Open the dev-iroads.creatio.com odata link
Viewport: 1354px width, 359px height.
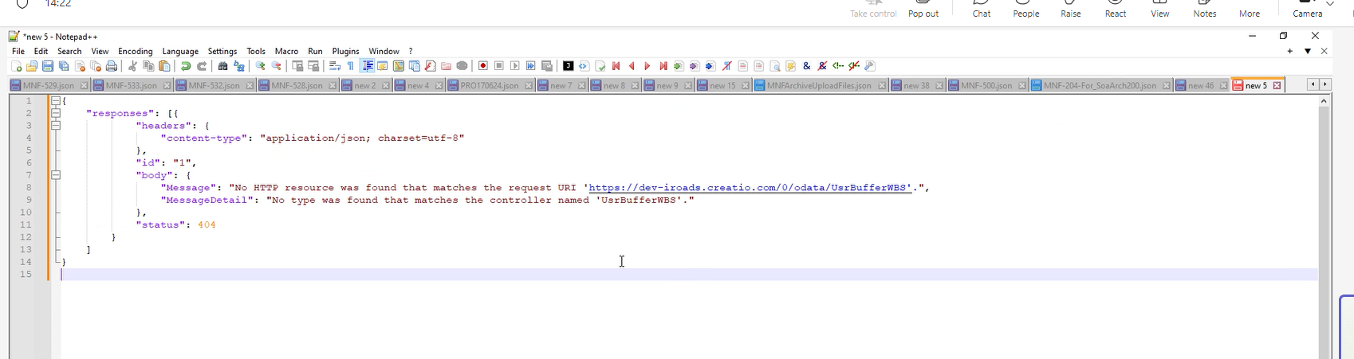coord(750,188)
